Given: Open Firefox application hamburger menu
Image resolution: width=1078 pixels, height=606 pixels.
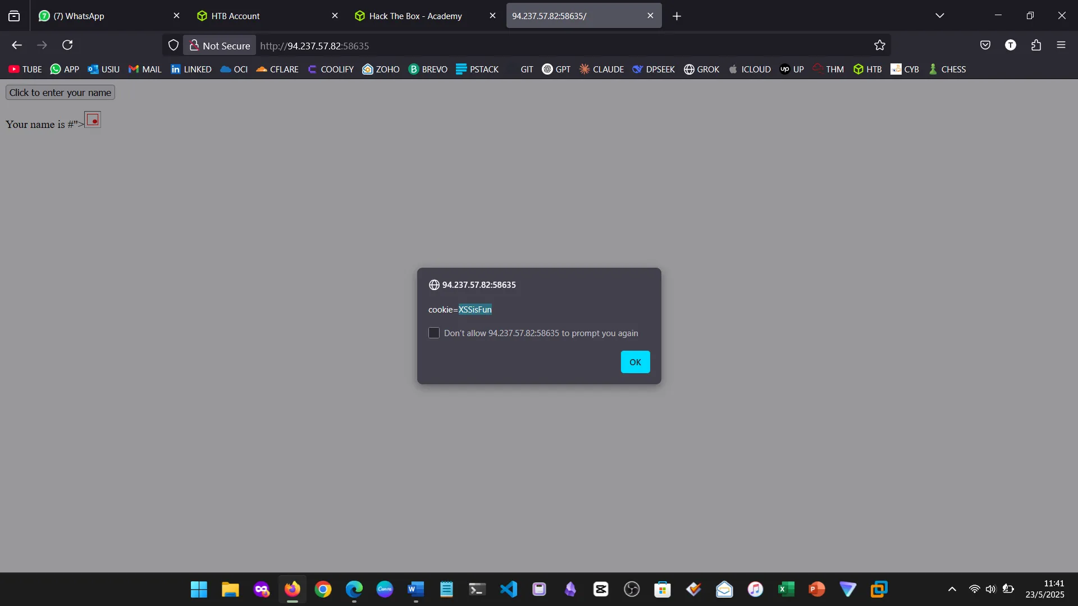Looking at the screenshot, I should coord(1061,45).
